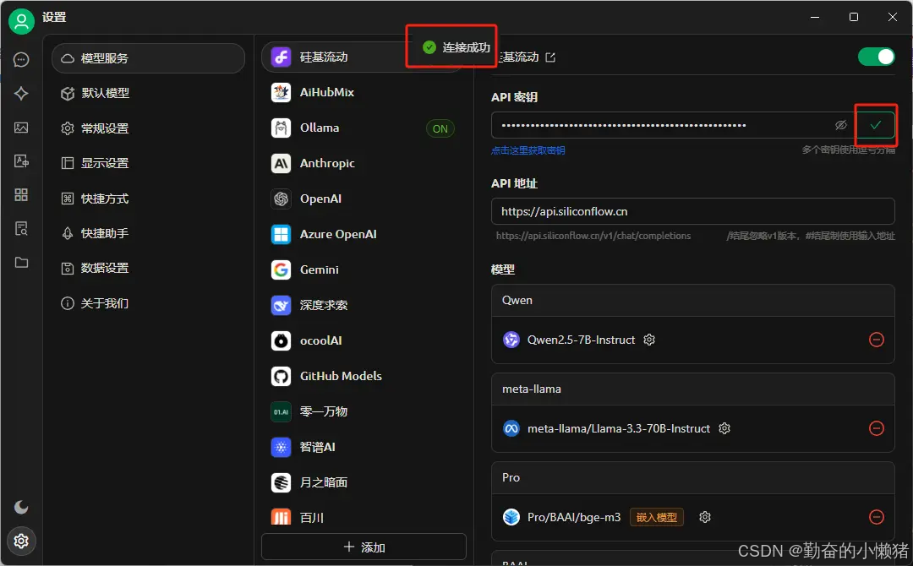Open the files folder sidebar icon
The height and width of the screenshot is (566, 913).
pos(21,263)
